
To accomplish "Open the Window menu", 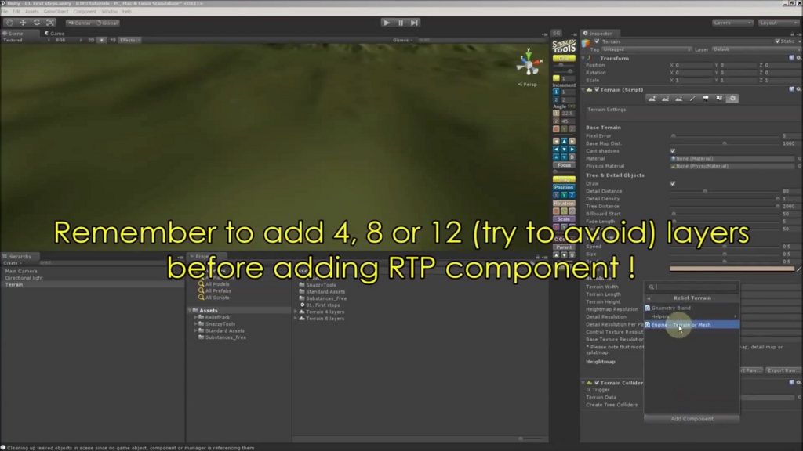I will 109,11.
